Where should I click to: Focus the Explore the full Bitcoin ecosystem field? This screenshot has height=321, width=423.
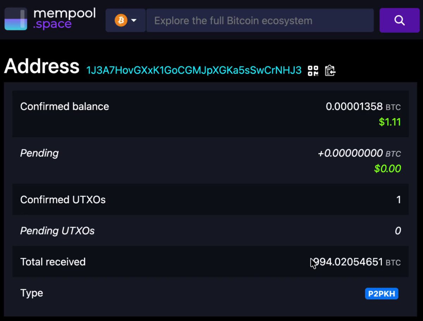click(260, 20)
